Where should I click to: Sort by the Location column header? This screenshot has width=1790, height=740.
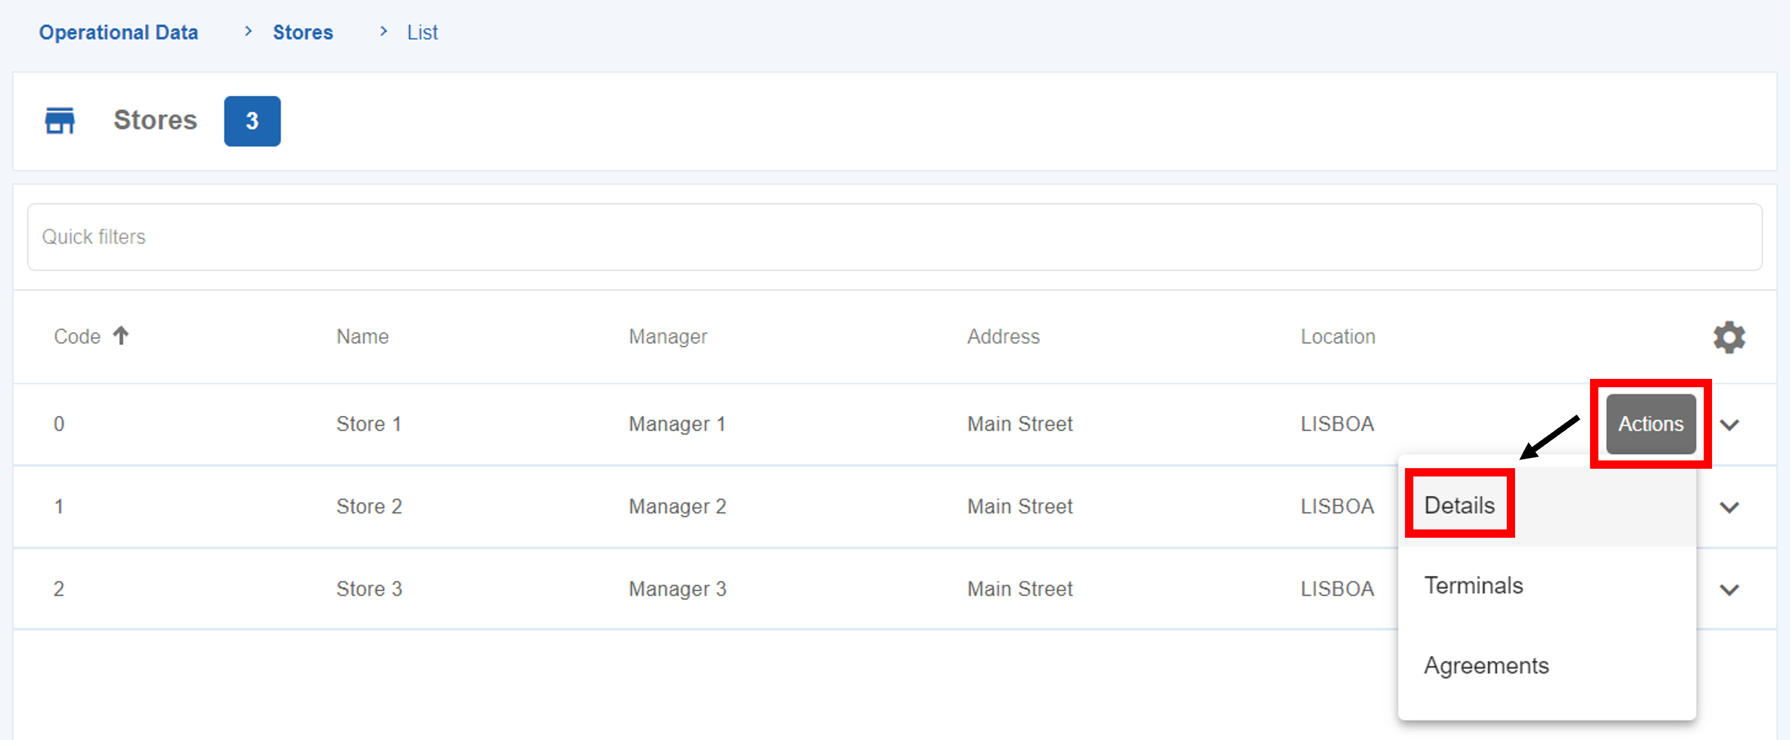point(1337,337)
